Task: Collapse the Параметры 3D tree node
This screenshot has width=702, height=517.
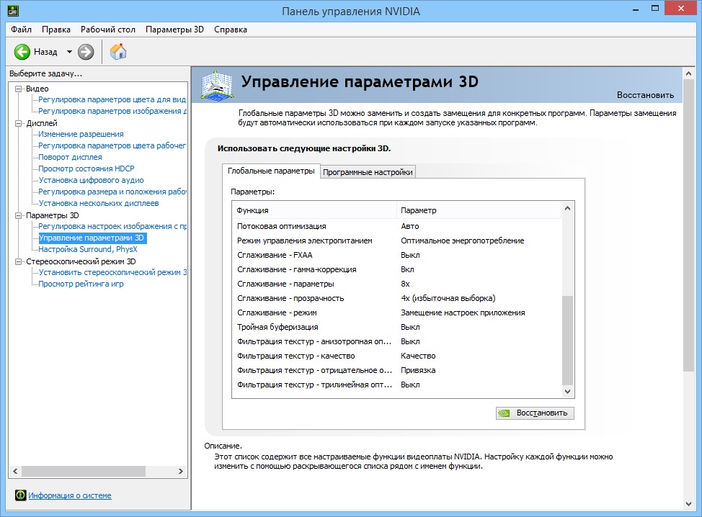Action: (x=18, y=215)
